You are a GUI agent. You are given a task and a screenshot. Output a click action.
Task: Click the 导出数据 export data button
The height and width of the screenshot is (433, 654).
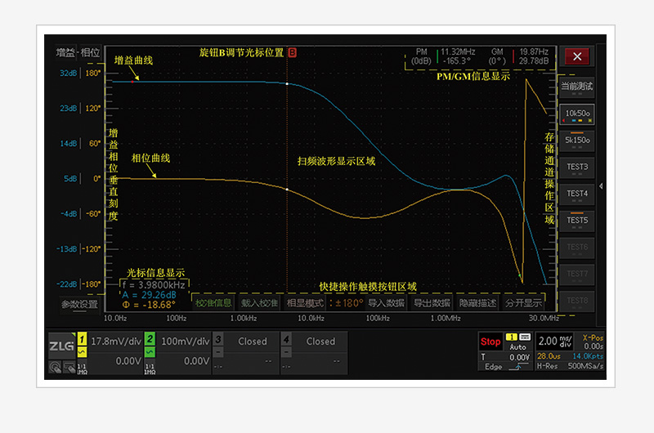[432, 303]
